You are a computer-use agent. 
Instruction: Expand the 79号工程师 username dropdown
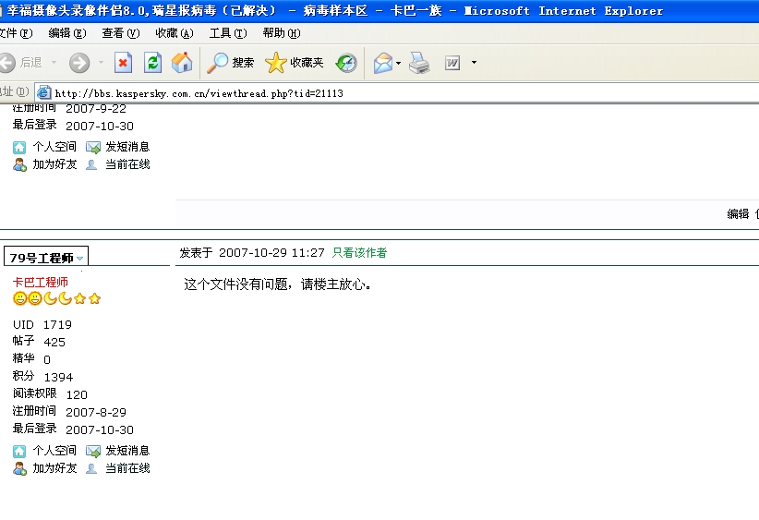[x=80, y=259]
